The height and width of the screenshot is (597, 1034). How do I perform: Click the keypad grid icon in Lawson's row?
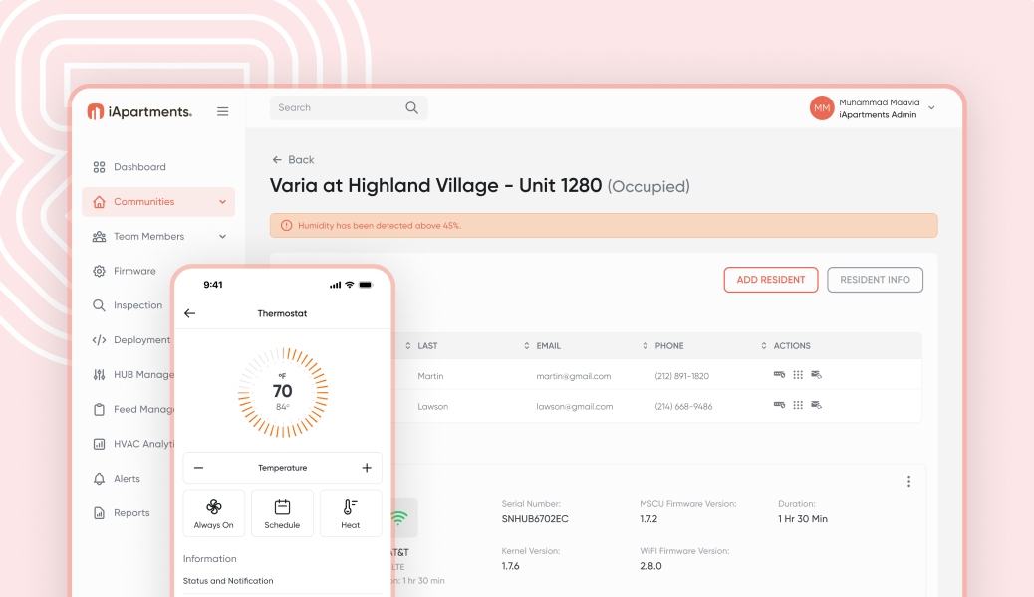coord(798,405)
